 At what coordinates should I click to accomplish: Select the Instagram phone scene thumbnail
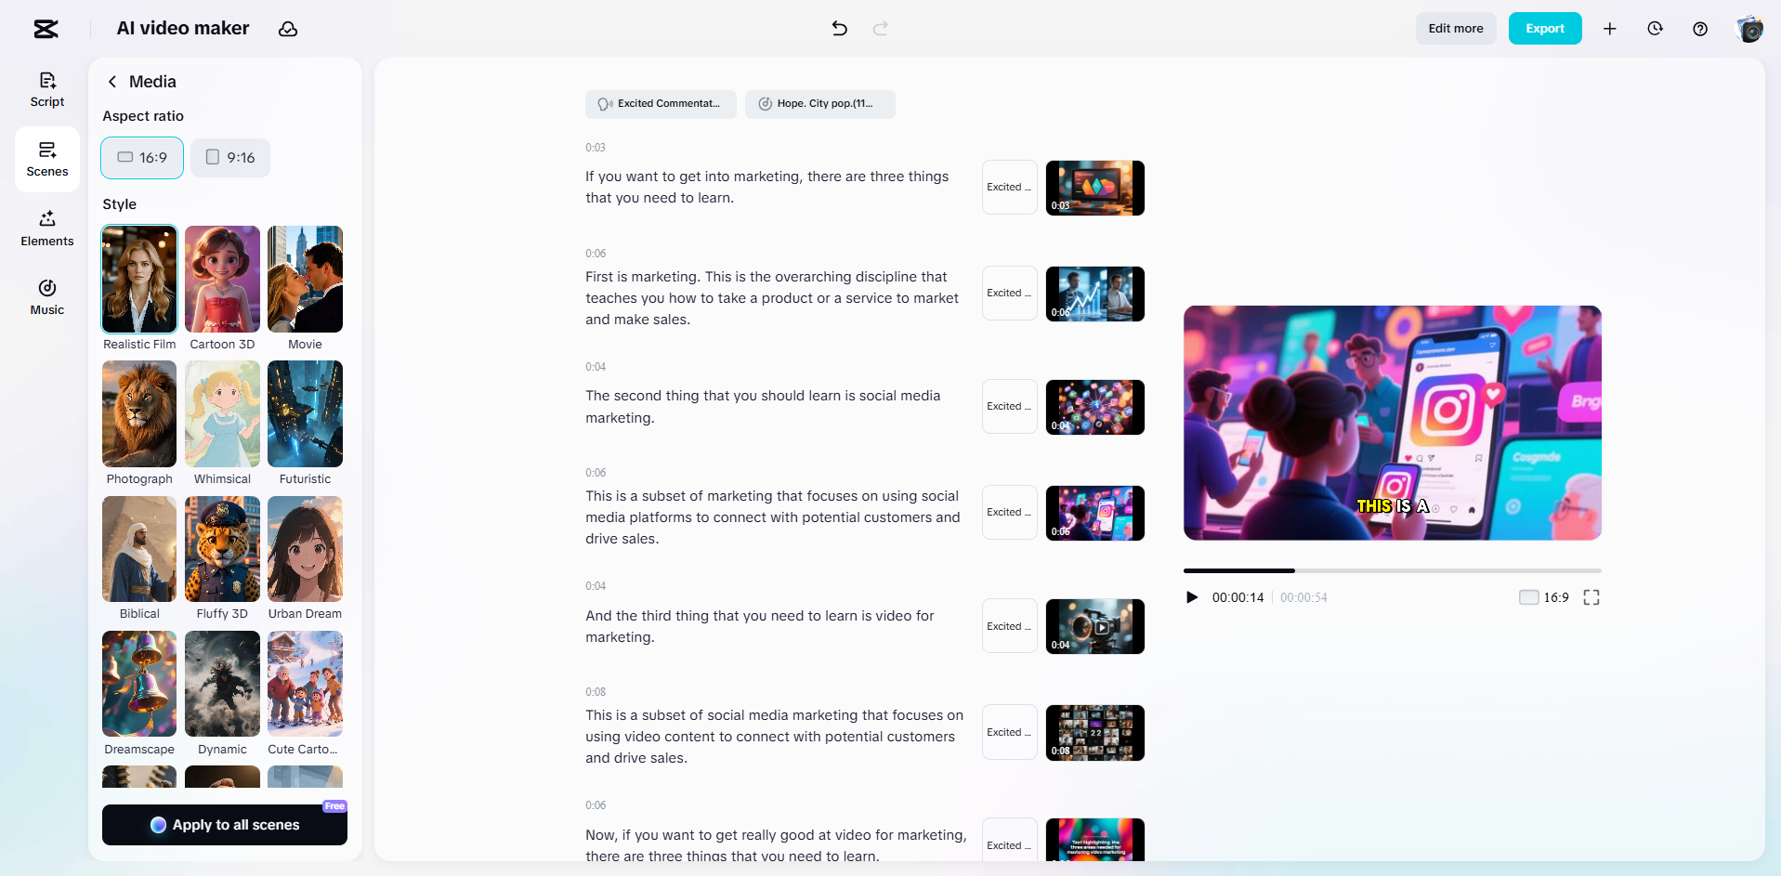coord(1095,513)
